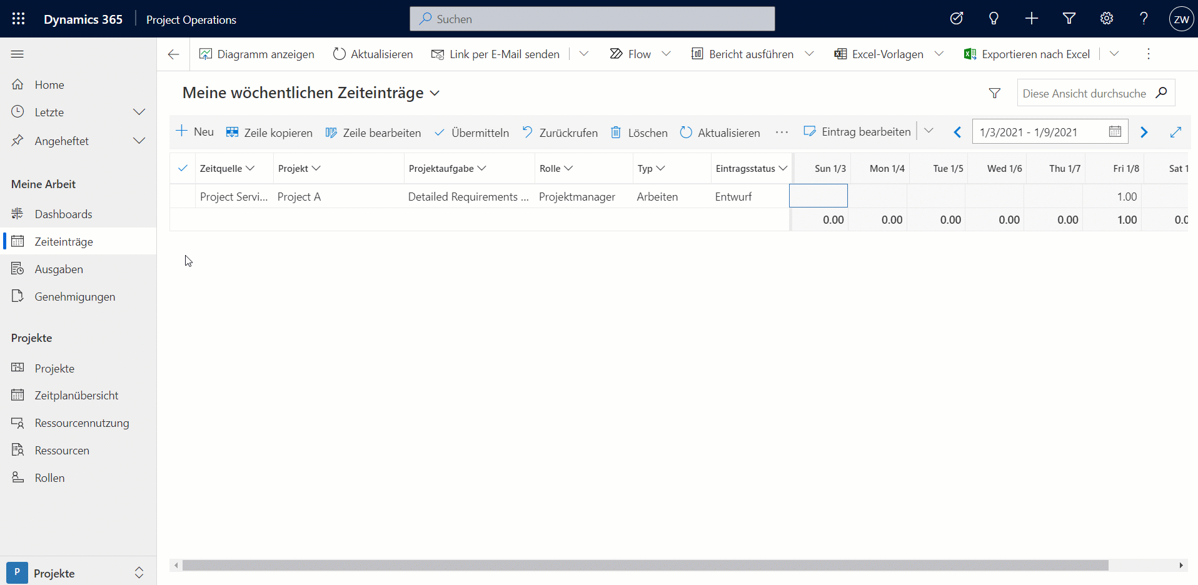Open the help question mark
The image size is (1198, 585).
click(1144, 19)
